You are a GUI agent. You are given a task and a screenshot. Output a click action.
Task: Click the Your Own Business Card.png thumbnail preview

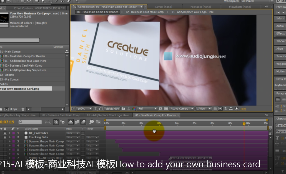point(4,20)
